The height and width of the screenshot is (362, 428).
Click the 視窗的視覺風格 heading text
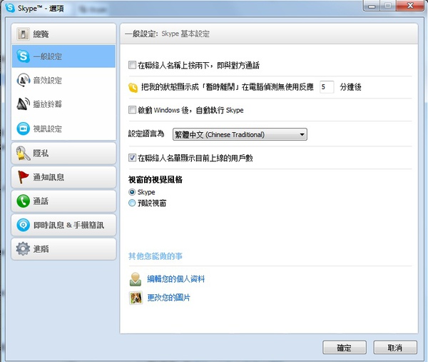point(156,179)
